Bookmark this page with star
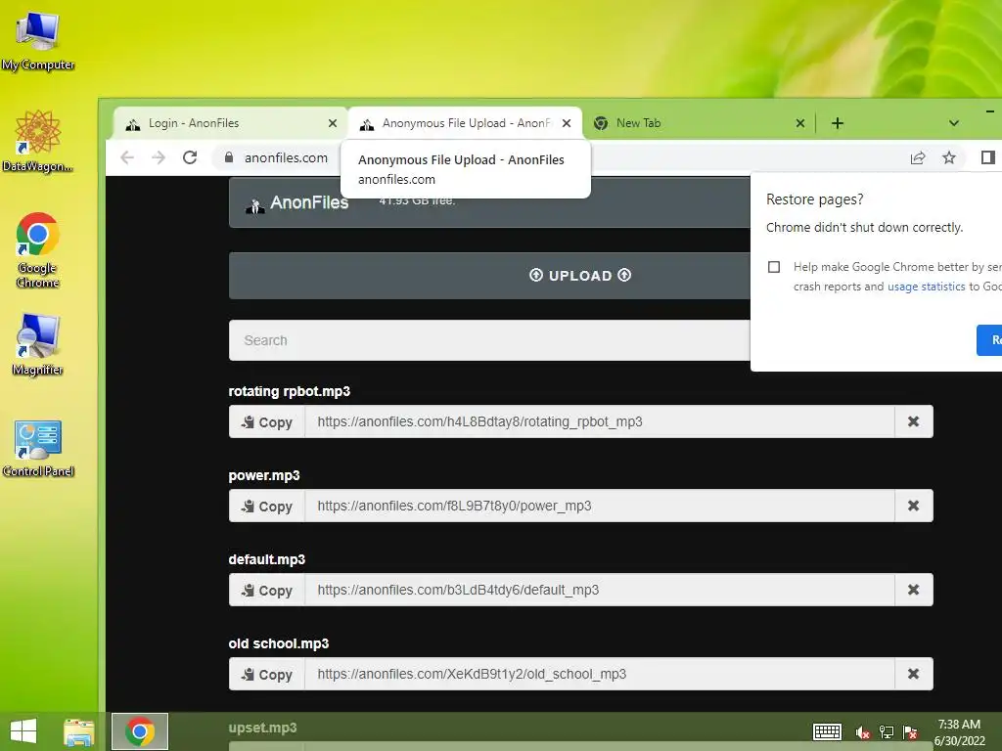This screenshot has width=1002, height=751. (x=949, y=157)
